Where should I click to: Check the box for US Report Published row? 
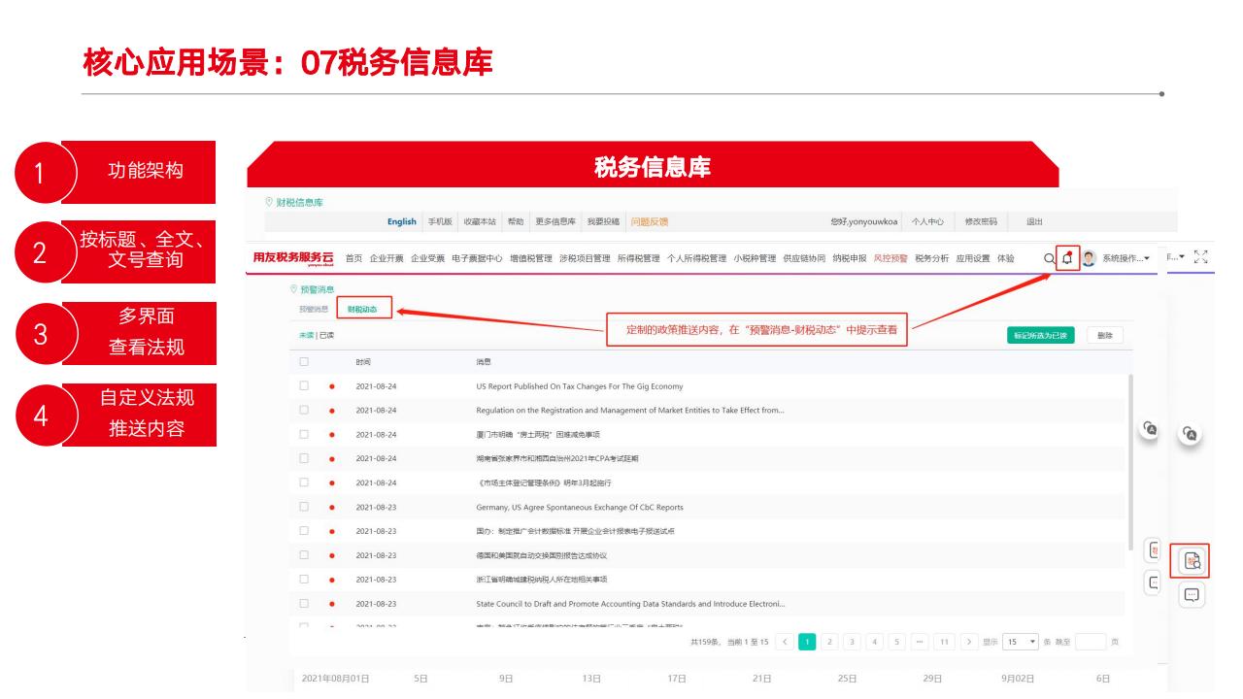(x=304, y=386)
